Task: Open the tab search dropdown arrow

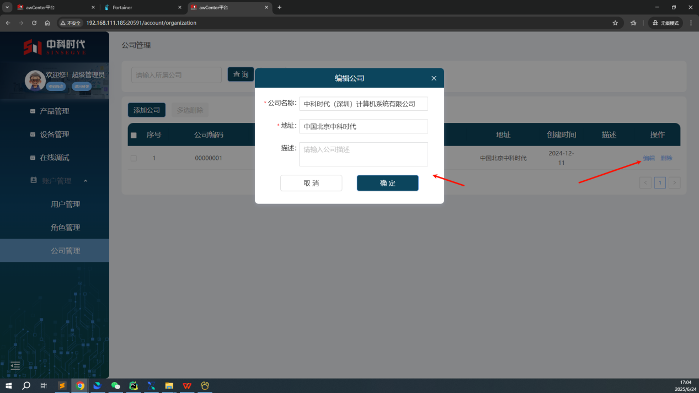Action: point(7,7)
